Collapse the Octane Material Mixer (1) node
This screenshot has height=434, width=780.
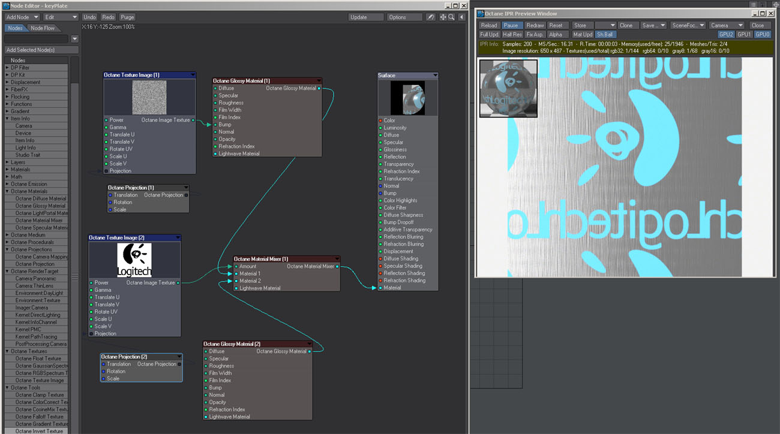[337, 259]
